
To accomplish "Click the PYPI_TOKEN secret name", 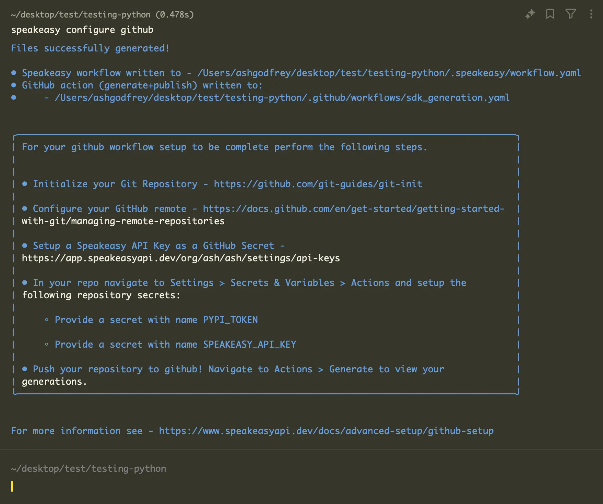I will tap(230, 320).
